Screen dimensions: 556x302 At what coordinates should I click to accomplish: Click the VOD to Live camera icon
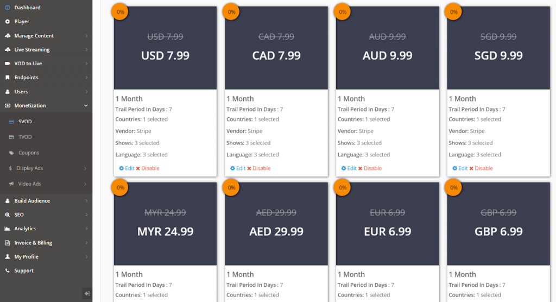(x=8, y=64)
